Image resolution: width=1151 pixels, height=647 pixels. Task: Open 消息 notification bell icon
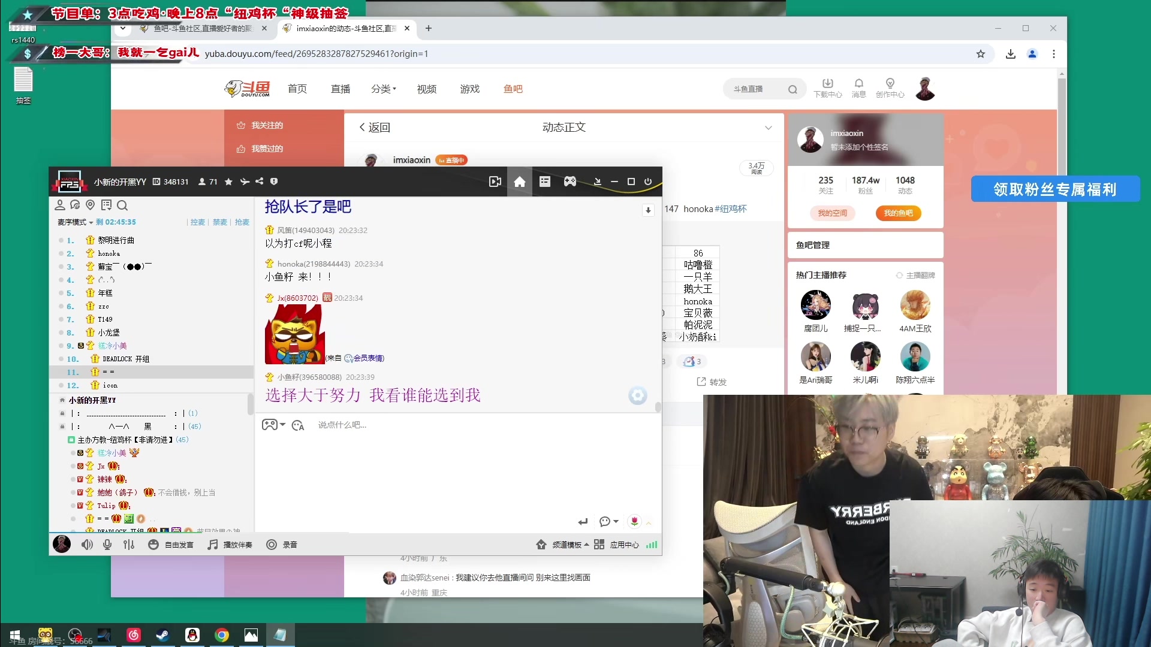click(x=859, y=88)
